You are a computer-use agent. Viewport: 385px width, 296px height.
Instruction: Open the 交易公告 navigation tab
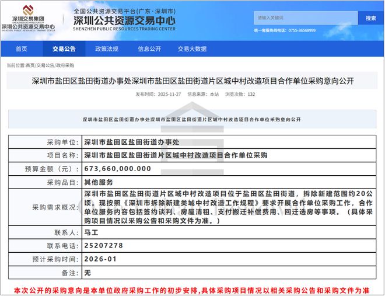click(x=64, y=49)
